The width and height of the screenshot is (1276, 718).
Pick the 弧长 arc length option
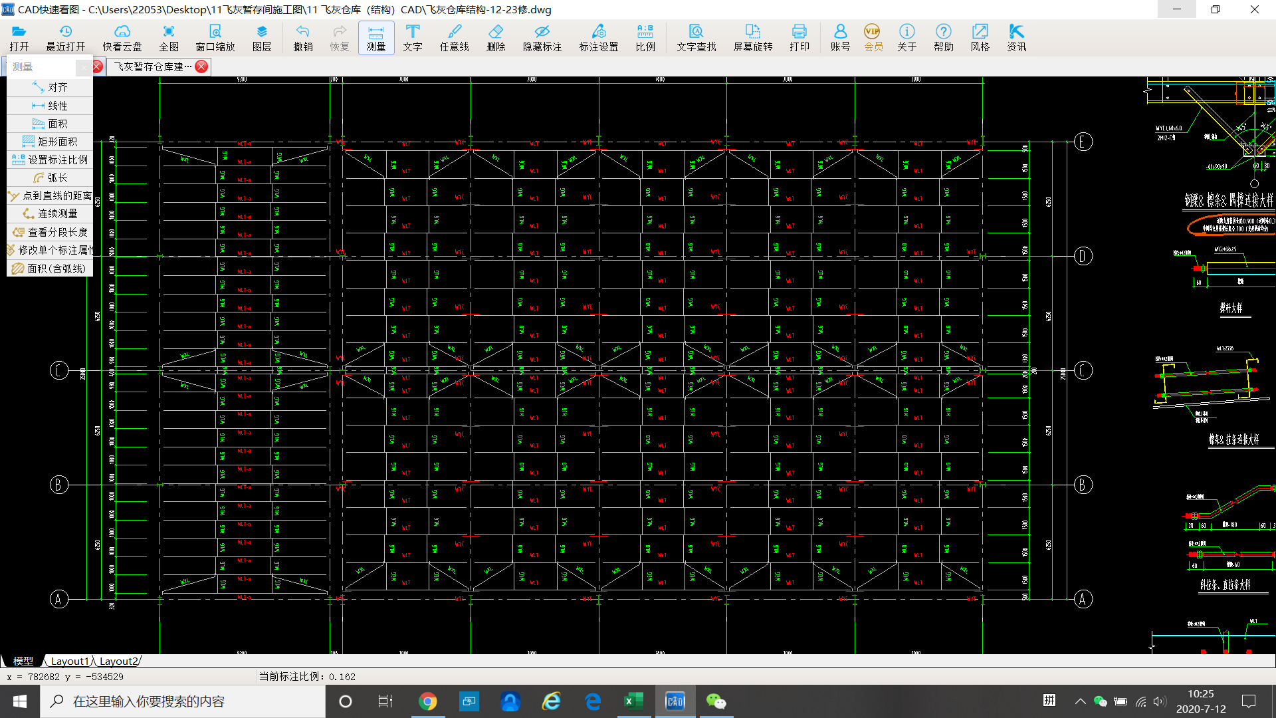50,178
